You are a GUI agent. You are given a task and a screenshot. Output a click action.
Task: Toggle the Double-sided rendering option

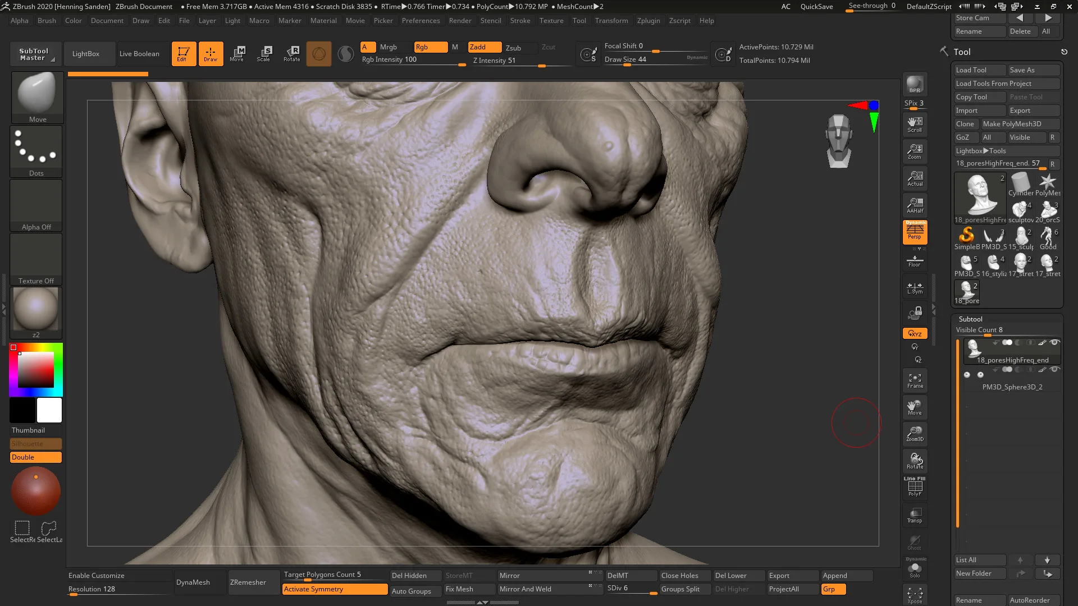click(35, 457)
